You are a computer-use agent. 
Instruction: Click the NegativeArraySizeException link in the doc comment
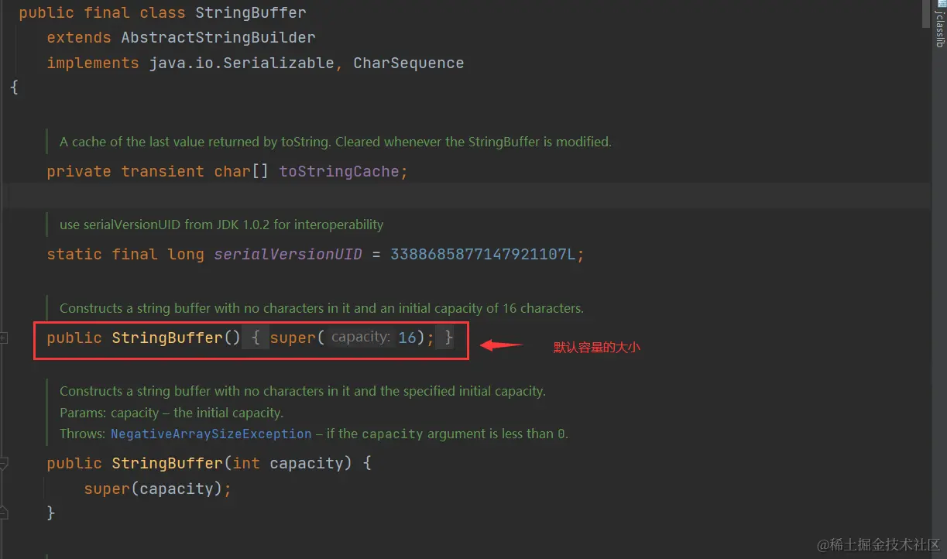click(211, 434)
